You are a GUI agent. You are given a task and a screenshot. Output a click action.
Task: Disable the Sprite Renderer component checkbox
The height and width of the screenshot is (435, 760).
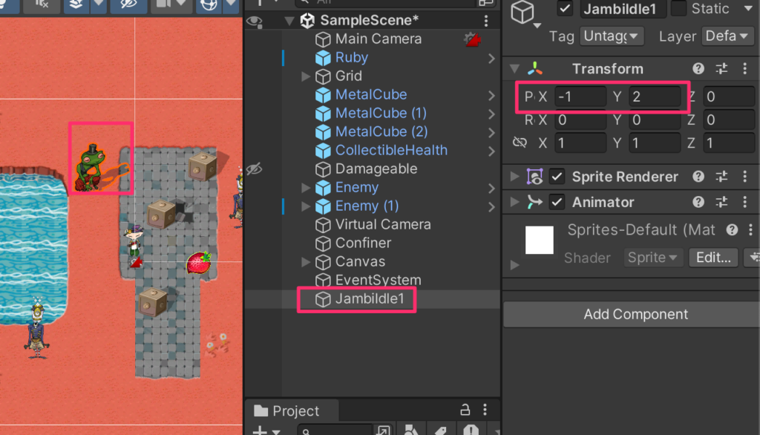tap(557, 177)
